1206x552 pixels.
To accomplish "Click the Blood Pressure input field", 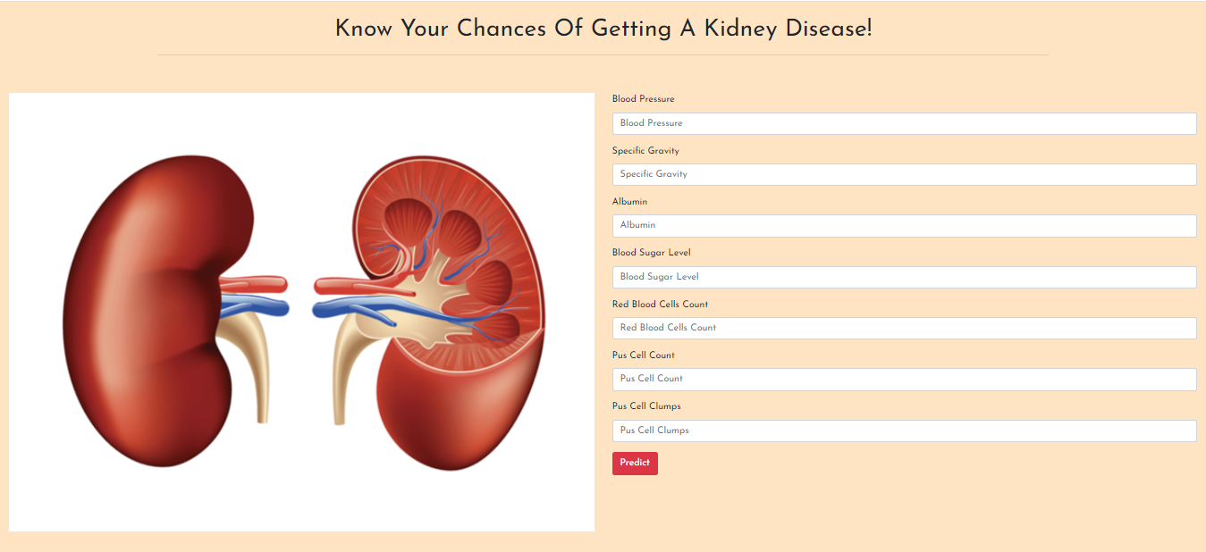I will 903,123.
